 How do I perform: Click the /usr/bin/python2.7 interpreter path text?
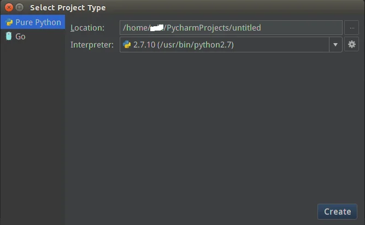click(x=196, y=45)
